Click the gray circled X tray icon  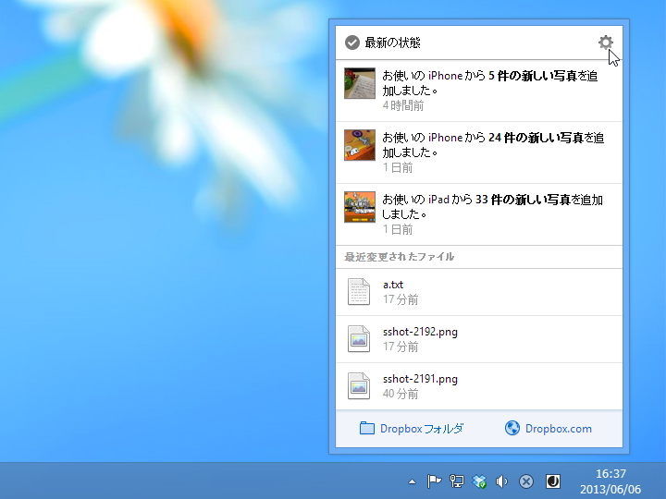point(525,481)
